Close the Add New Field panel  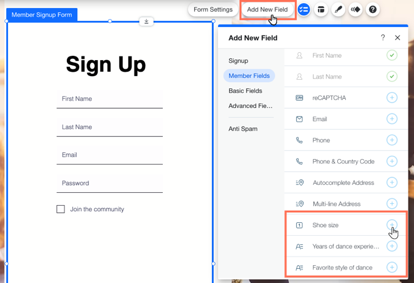(x=397, y=37)
